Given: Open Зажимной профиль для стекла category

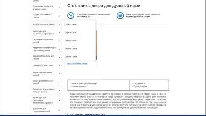Looking at the screenshot, I should click(43, 57).
